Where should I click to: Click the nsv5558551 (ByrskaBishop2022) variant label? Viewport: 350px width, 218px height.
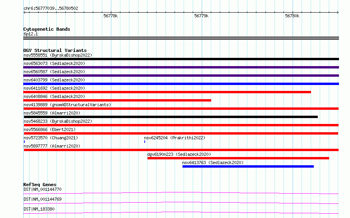58,55
